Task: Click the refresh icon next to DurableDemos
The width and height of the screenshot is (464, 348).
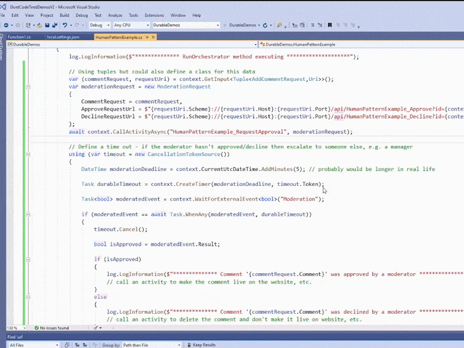Action: 265,26
